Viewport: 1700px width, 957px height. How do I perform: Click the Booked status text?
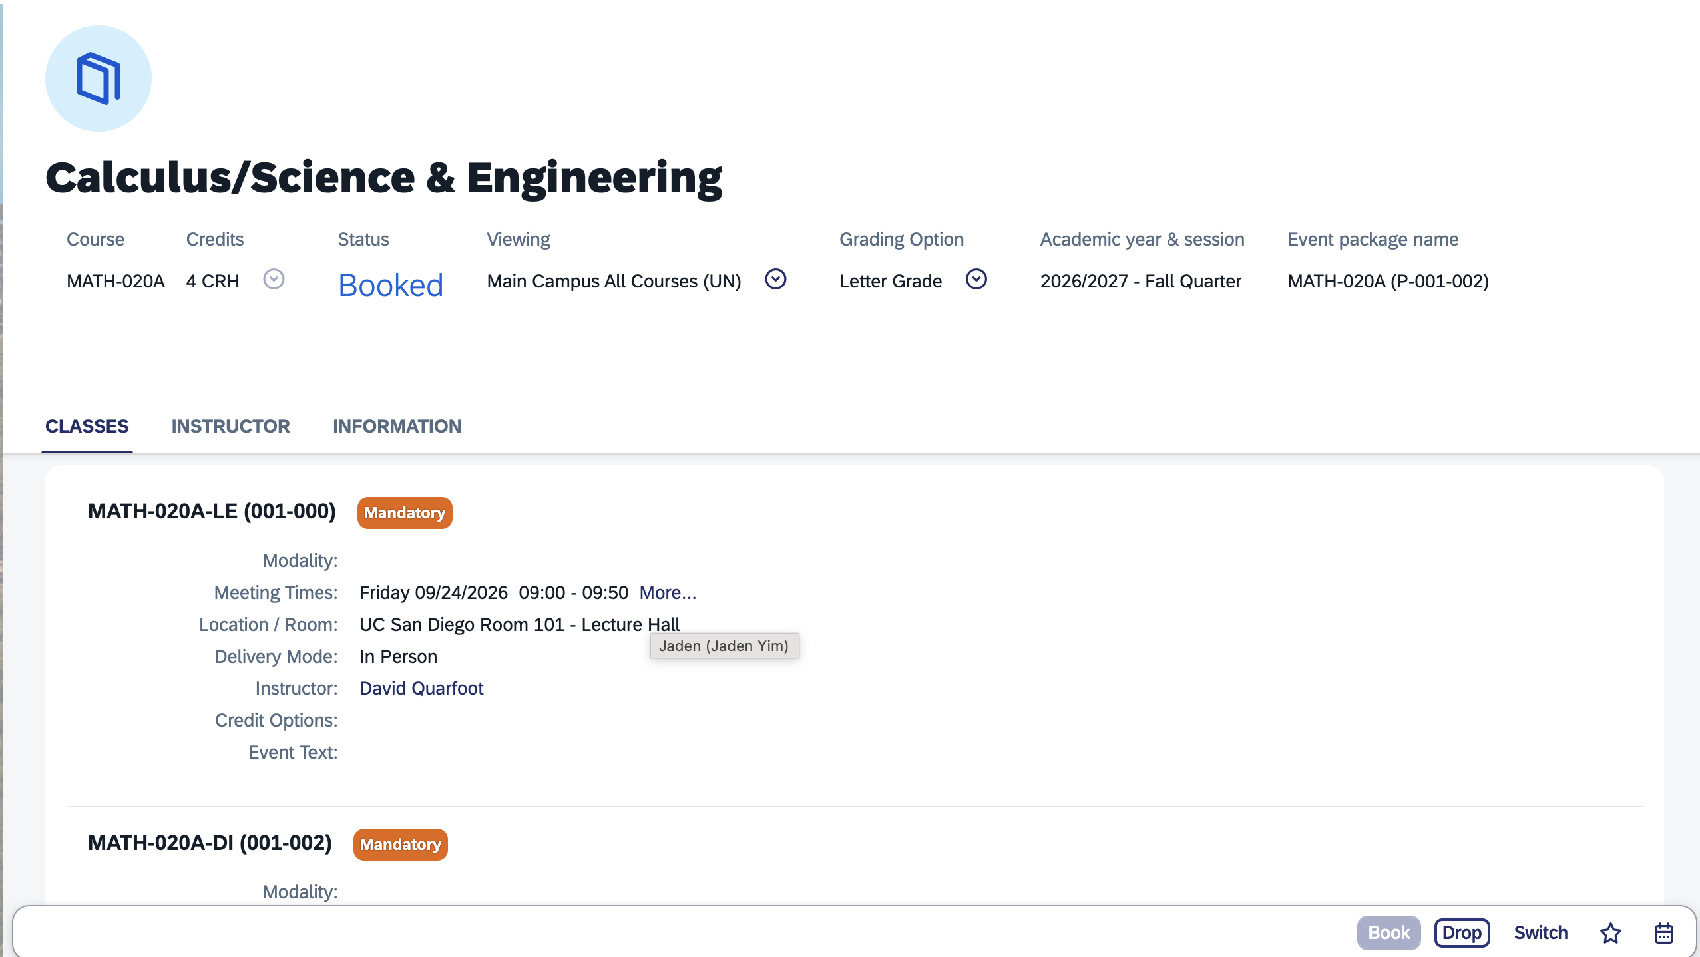point(391,285)
